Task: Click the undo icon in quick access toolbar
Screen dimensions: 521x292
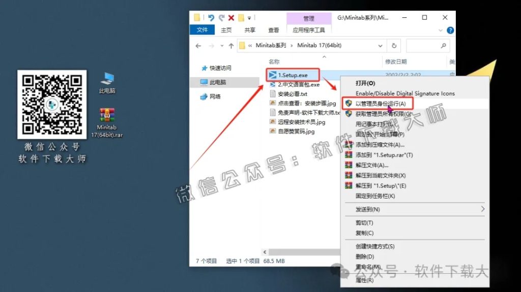Action: [x=211, y=18]
